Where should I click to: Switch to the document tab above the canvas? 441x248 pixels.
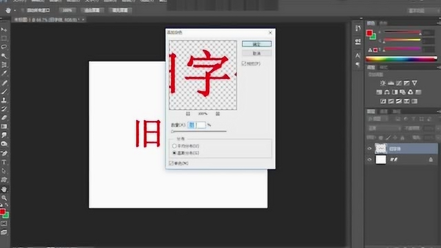point(49,20)
